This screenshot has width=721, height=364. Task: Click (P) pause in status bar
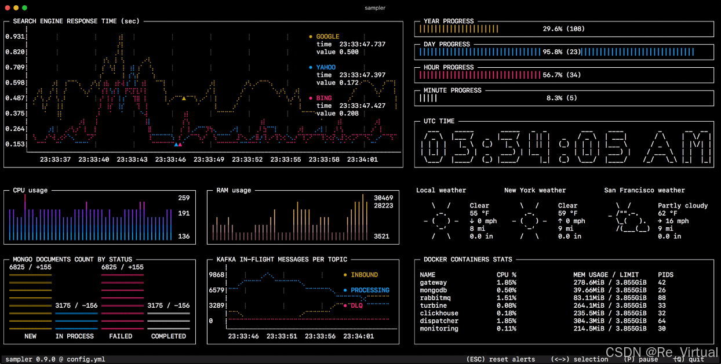pos(641,359)
